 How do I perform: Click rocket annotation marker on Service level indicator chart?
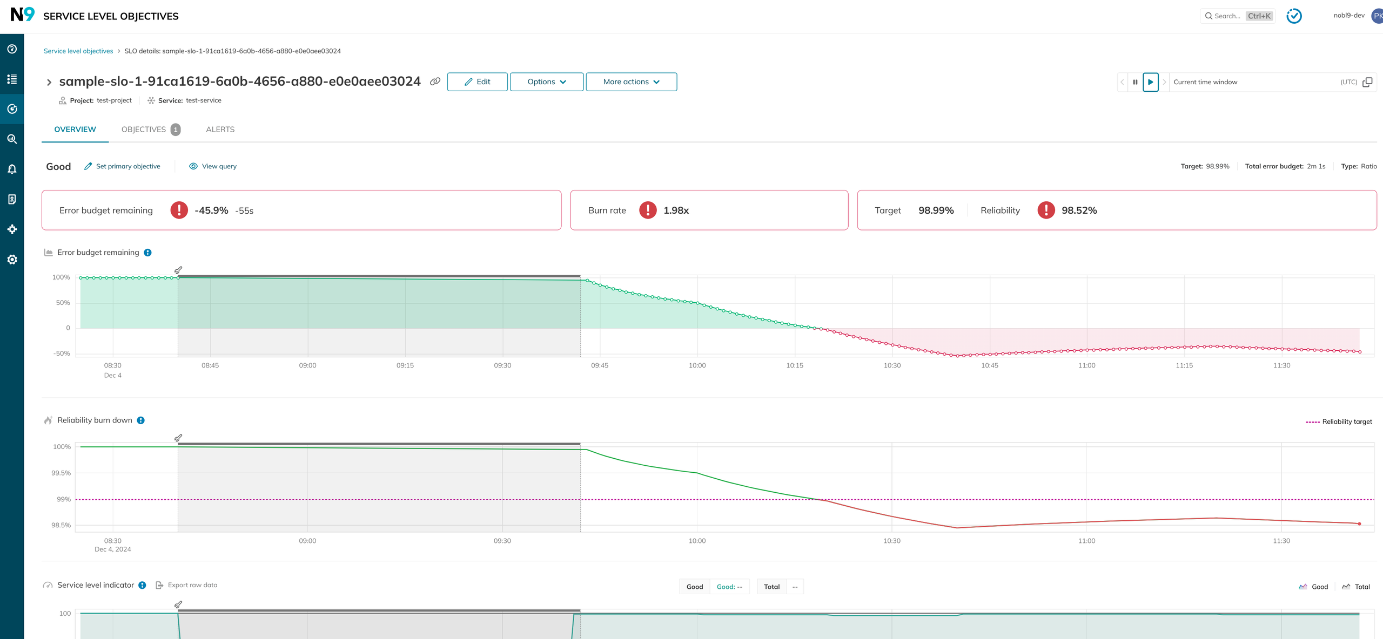(178, 604)
